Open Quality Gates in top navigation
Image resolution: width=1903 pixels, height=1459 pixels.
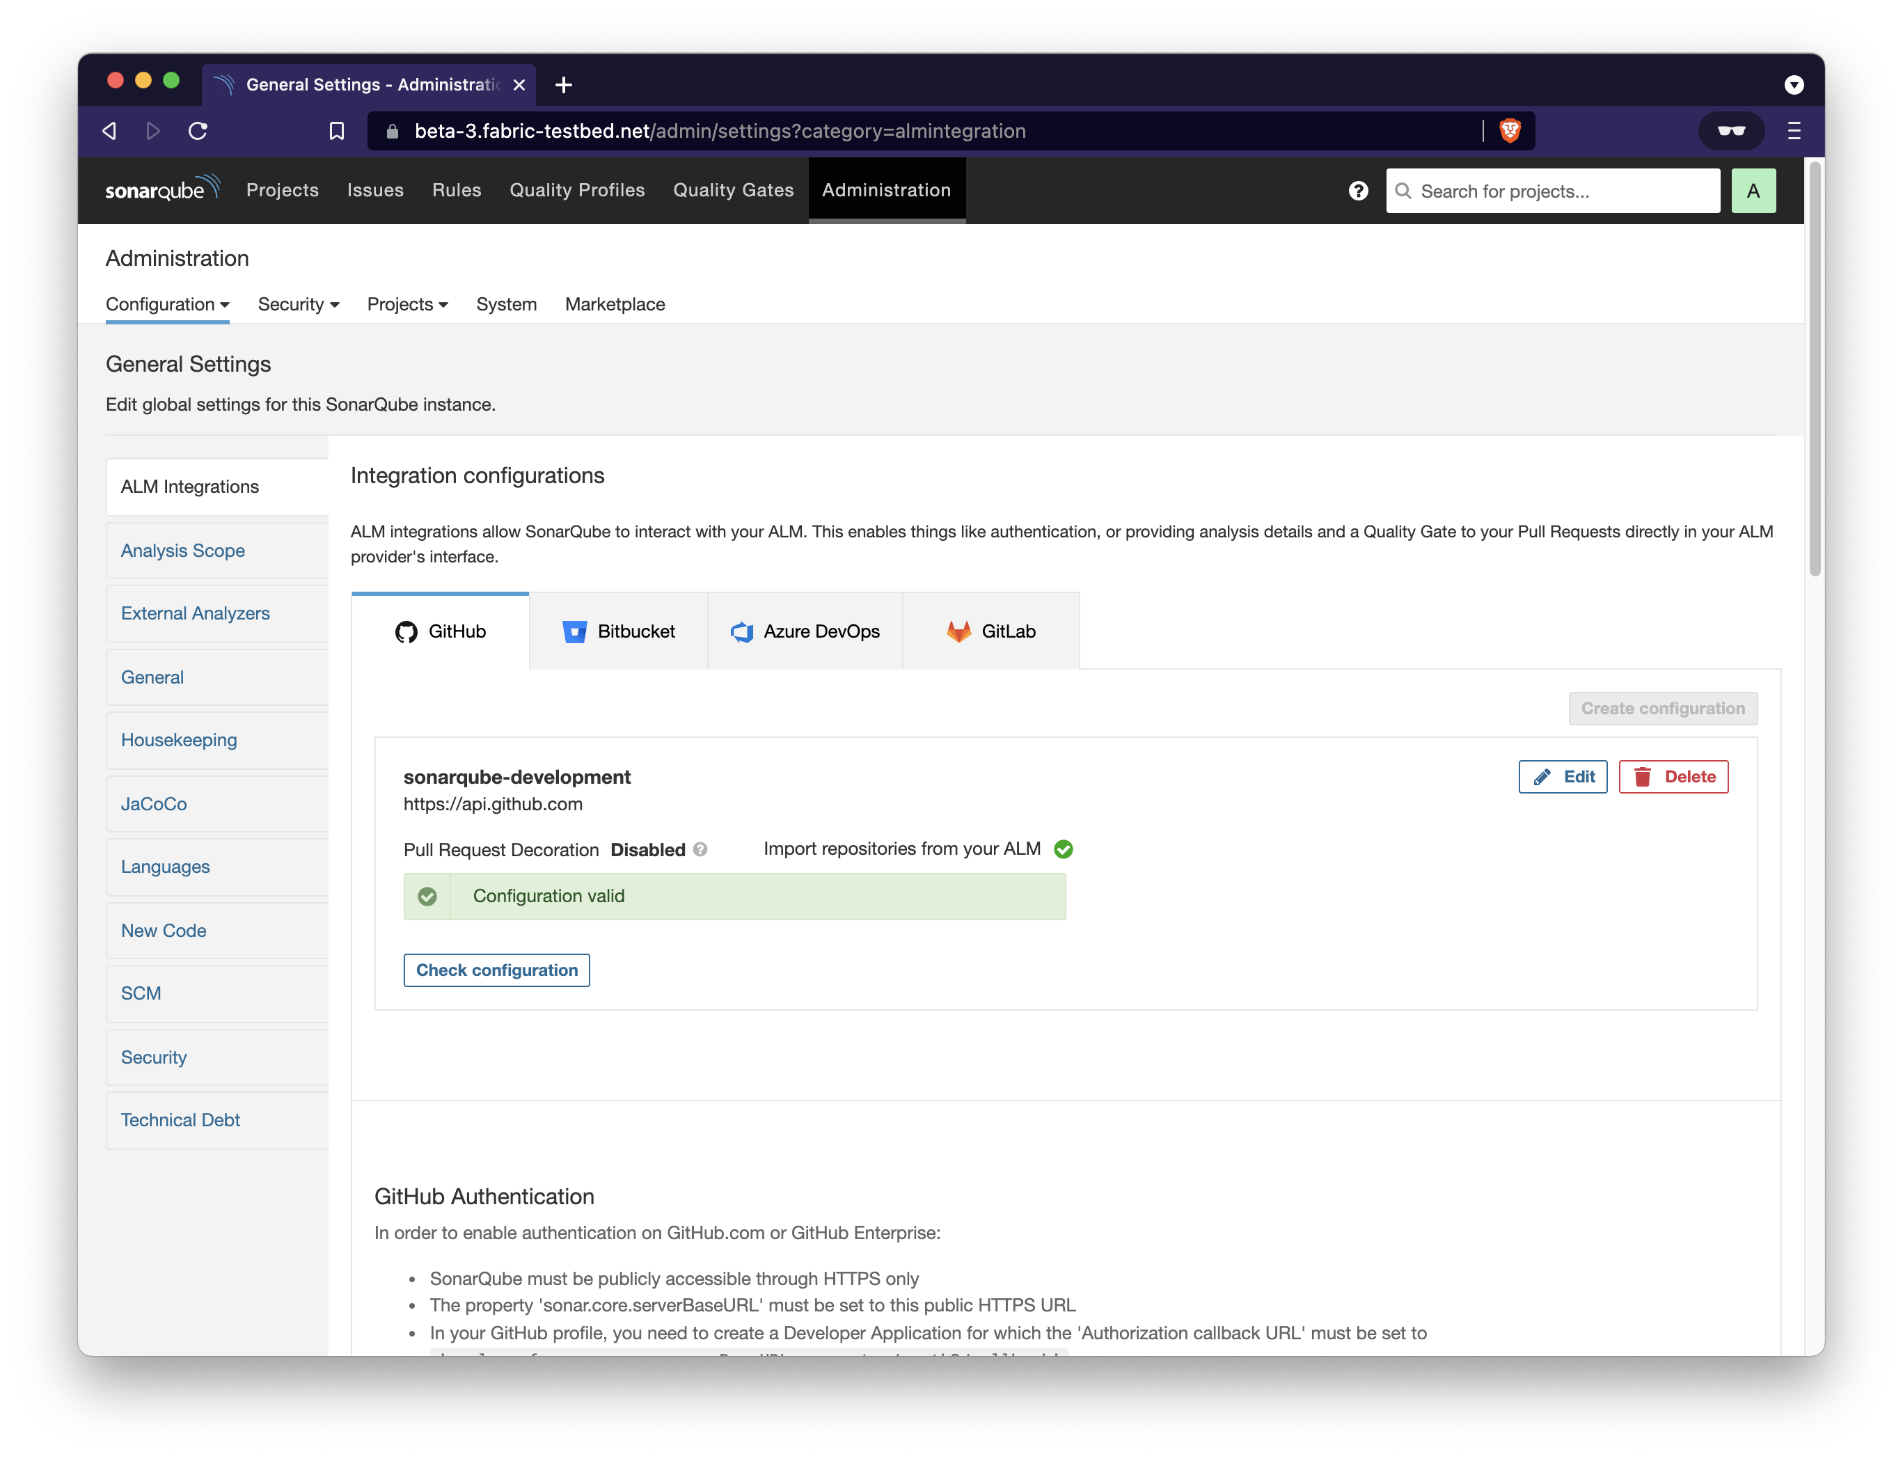[733, 190]
